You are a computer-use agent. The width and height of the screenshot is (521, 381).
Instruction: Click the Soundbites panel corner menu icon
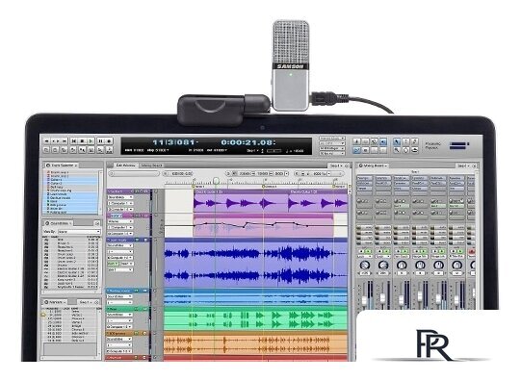pos(97,223)
